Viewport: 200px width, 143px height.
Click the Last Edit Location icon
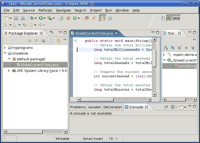25,25
